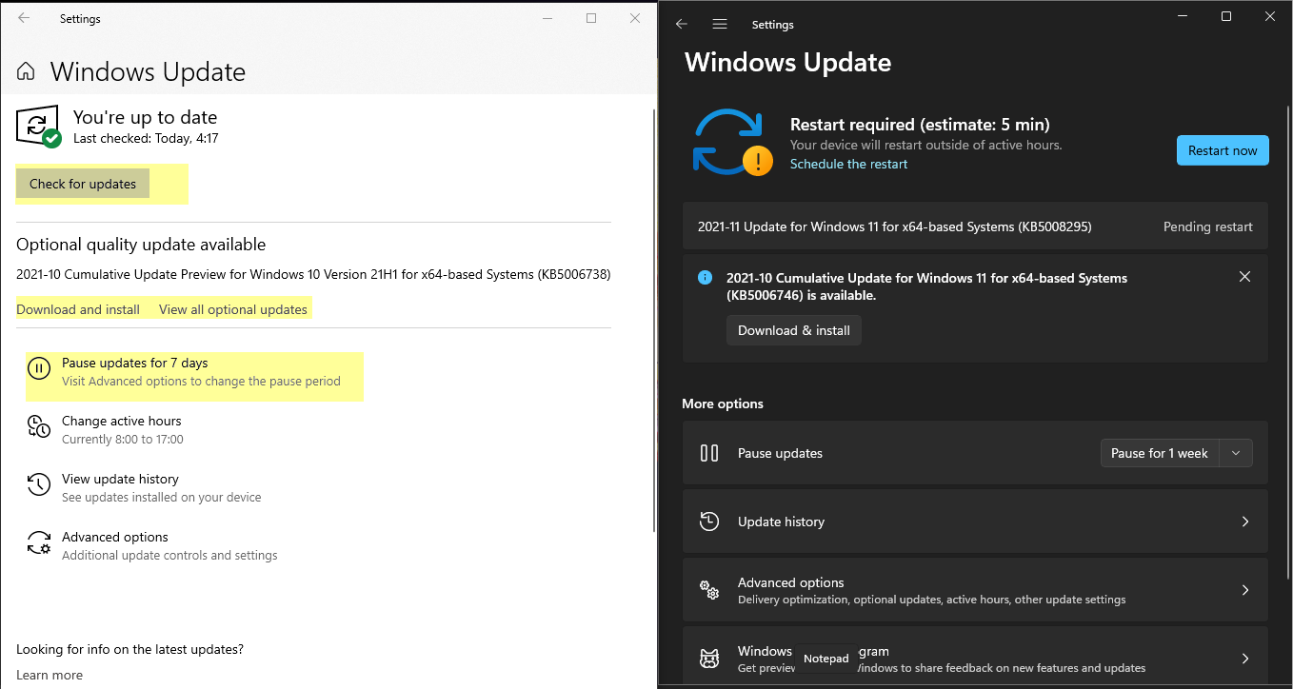Maximize the Windows 11 Settings window
Screen dimensions: 1293x689
coord(1226,16)
